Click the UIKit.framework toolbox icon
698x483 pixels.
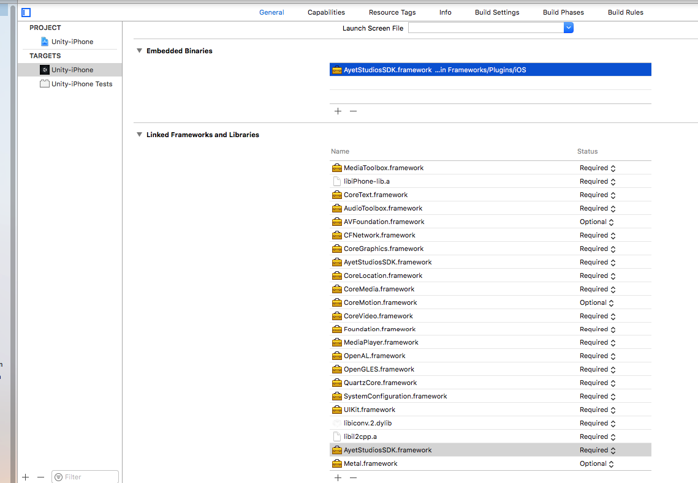tap(337, 410)
